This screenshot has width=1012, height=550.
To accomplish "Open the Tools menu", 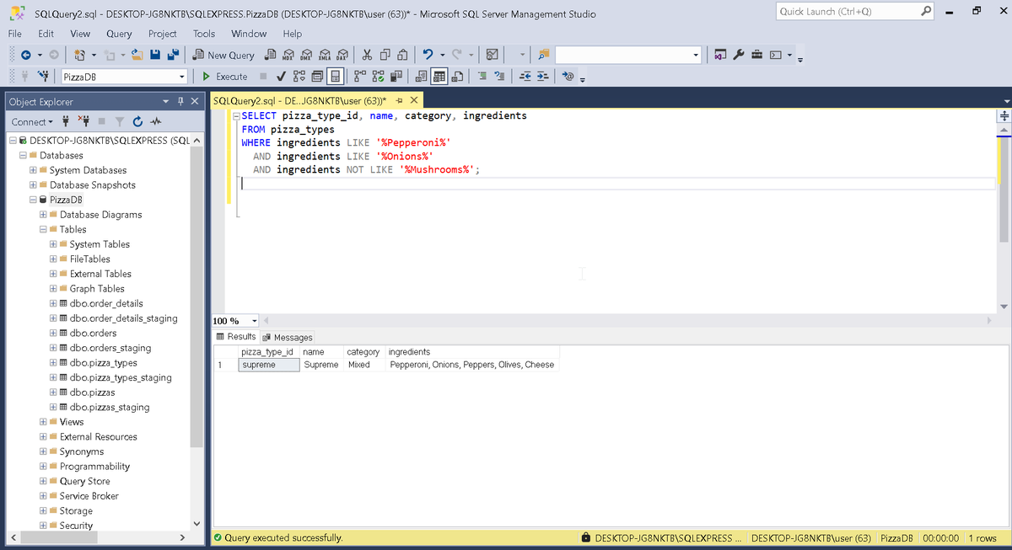I will point(204,34).
